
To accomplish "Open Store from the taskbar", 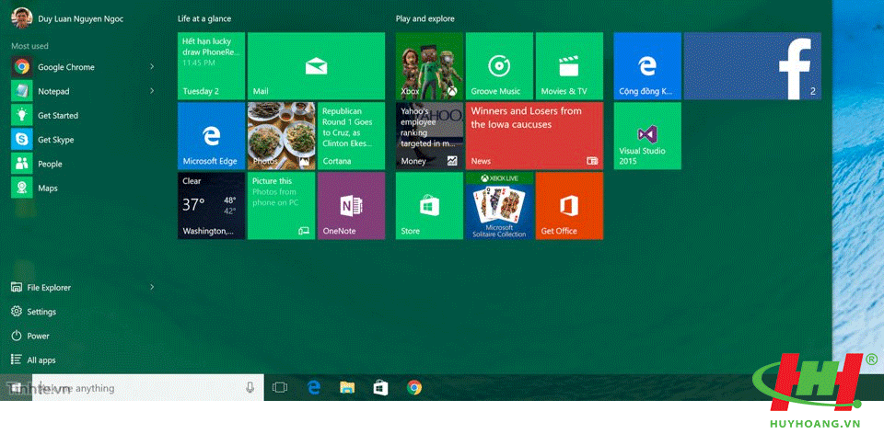I will pos(380,387).
